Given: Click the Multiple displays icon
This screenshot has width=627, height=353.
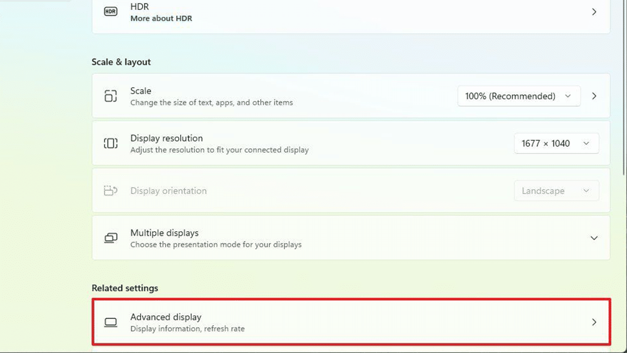Looking at the screenshot, I should [x=111, y=238].
